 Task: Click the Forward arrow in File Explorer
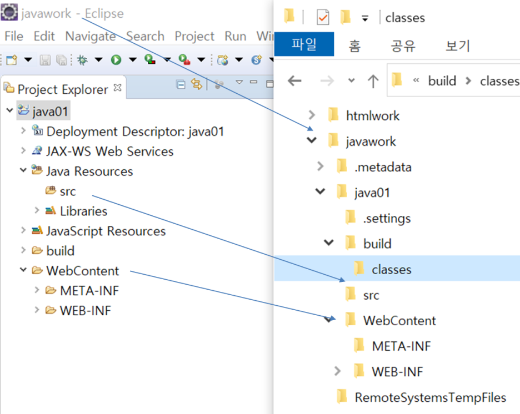(327, 80)
